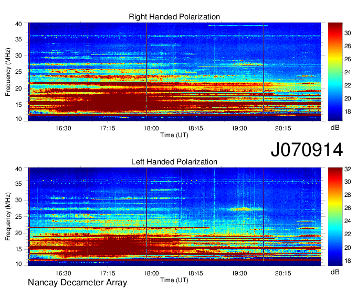Click 18:45 tick on Left Handed time axis
This screenshot has height=289, width=357.
[x=195, y=273]
